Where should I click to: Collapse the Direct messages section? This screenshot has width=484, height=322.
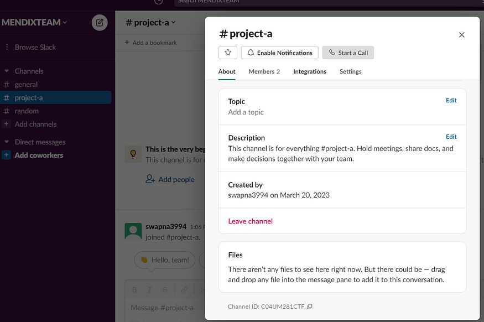coord(7,142)
